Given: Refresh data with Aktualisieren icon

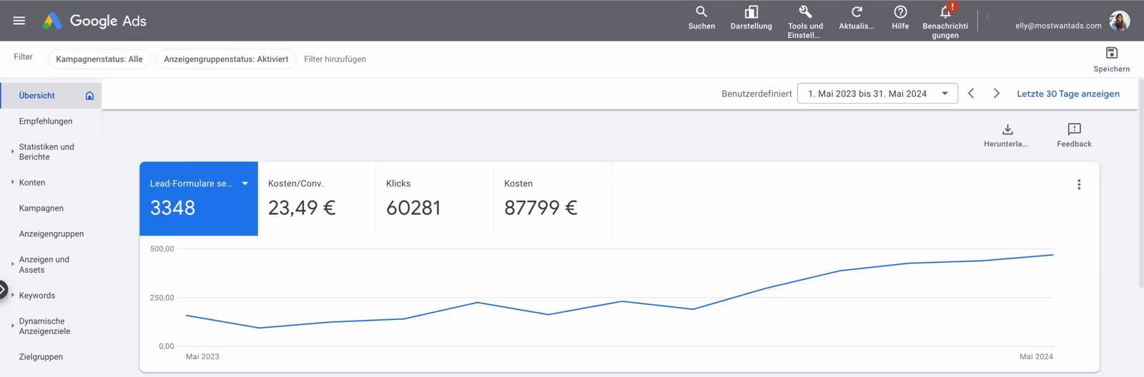Looking at the screenshot, I should point(857,18).
